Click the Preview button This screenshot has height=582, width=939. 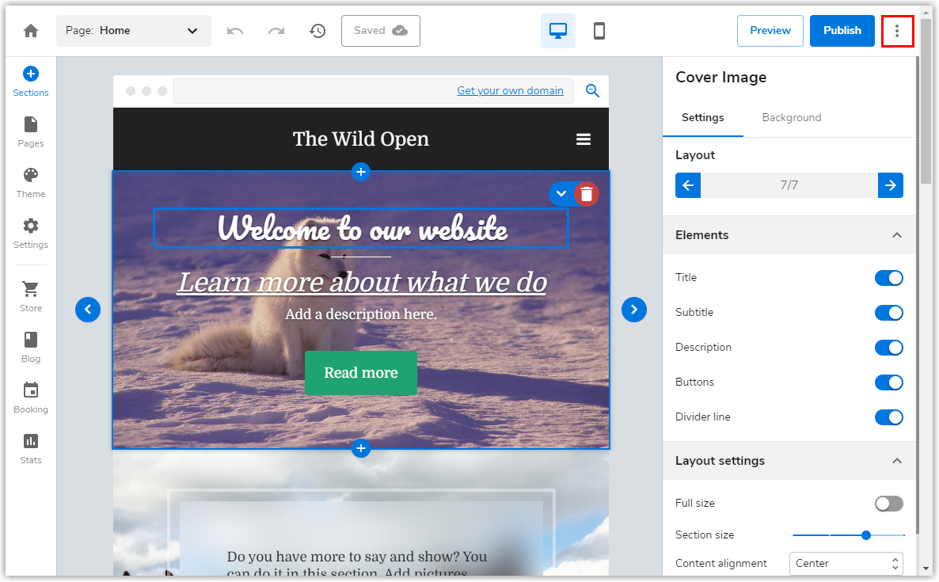coord(770,31)
